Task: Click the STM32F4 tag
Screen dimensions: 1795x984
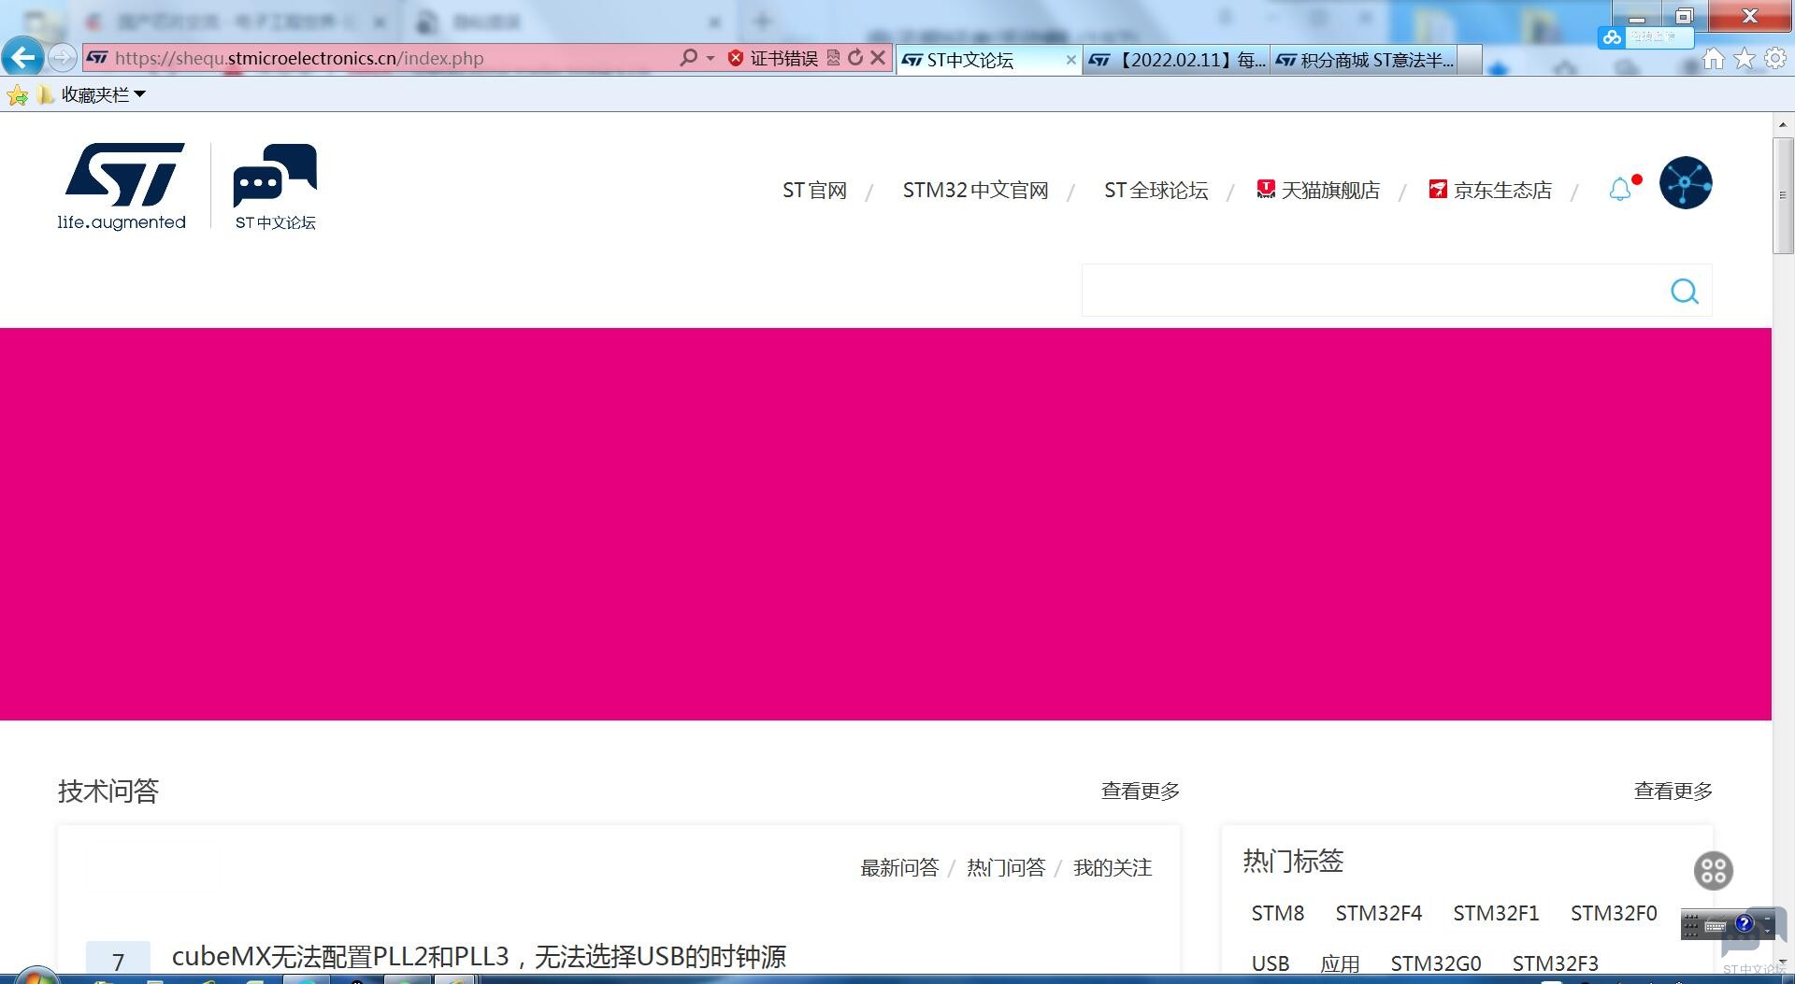Action: pyautogui.click(x=1379, y=914)
